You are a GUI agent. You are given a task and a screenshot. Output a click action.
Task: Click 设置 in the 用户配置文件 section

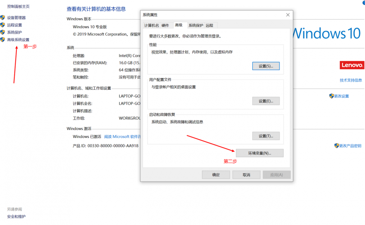pos(266,101)
